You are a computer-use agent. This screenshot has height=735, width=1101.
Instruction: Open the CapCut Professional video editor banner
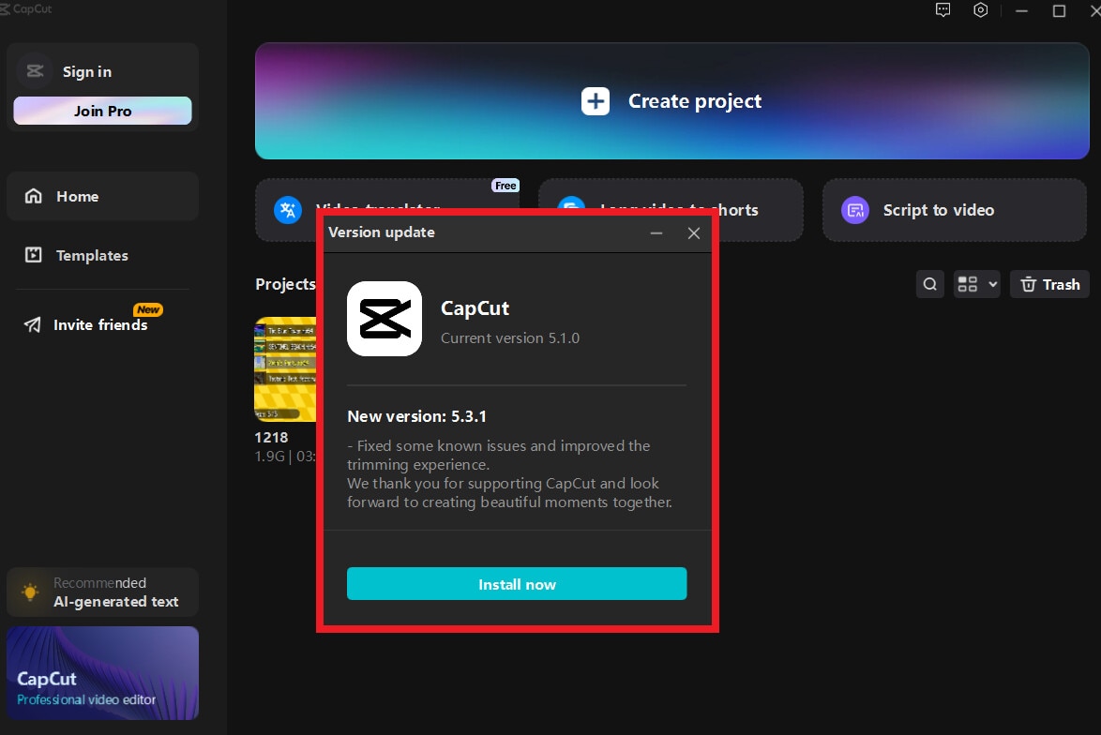(102, 673)
